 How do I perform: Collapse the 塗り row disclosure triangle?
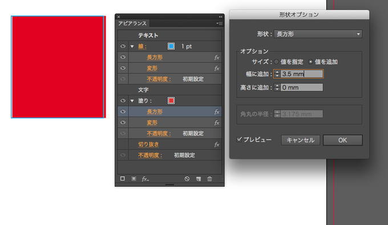click(x=132, y=101)
